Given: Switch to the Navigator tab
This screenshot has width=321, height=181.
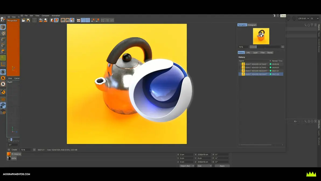Looking at the screenshot, I should pos(242,25).
